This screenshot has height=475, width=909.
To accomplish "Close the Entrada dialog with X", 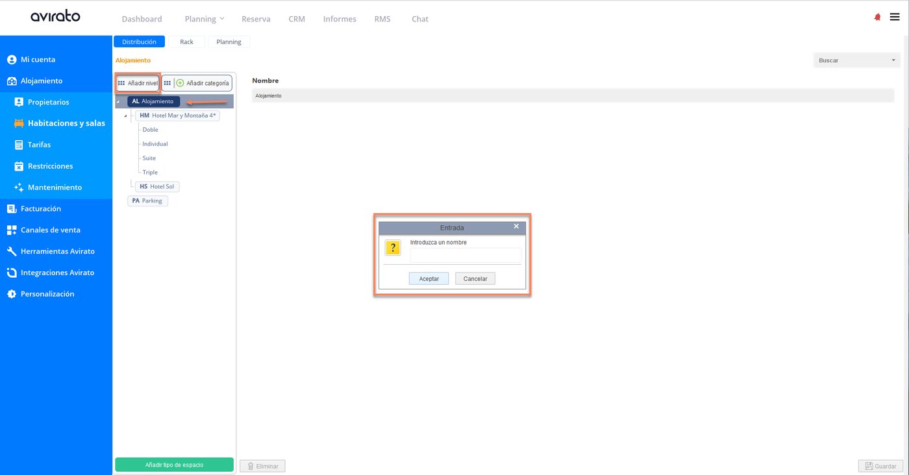I will click(x=516, y=226).
